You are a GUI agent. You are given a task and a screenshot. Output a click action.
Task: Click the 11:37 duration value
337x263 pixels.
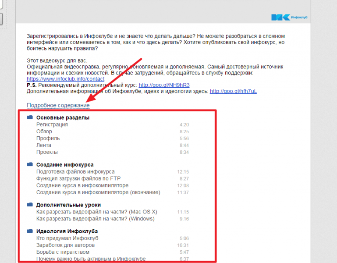coord(183,192)
